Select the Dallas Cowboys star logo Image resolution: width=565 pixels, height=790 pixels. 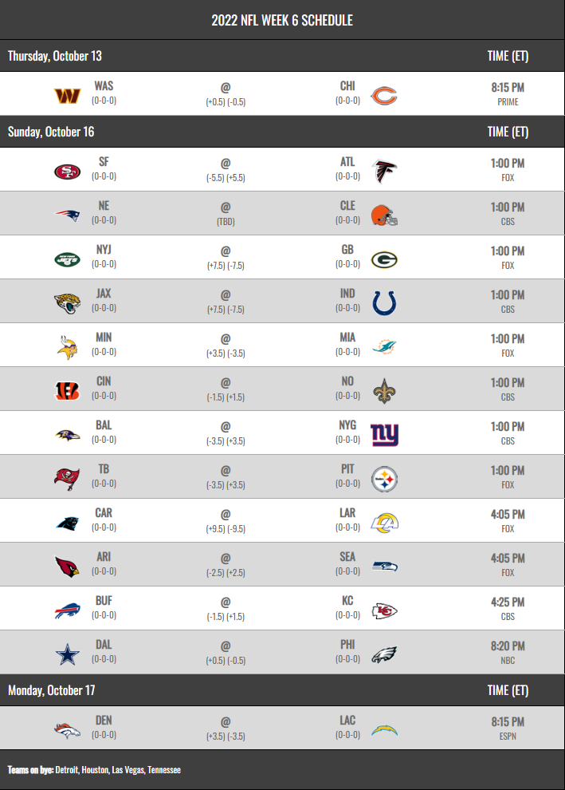[x=68, y=654]
